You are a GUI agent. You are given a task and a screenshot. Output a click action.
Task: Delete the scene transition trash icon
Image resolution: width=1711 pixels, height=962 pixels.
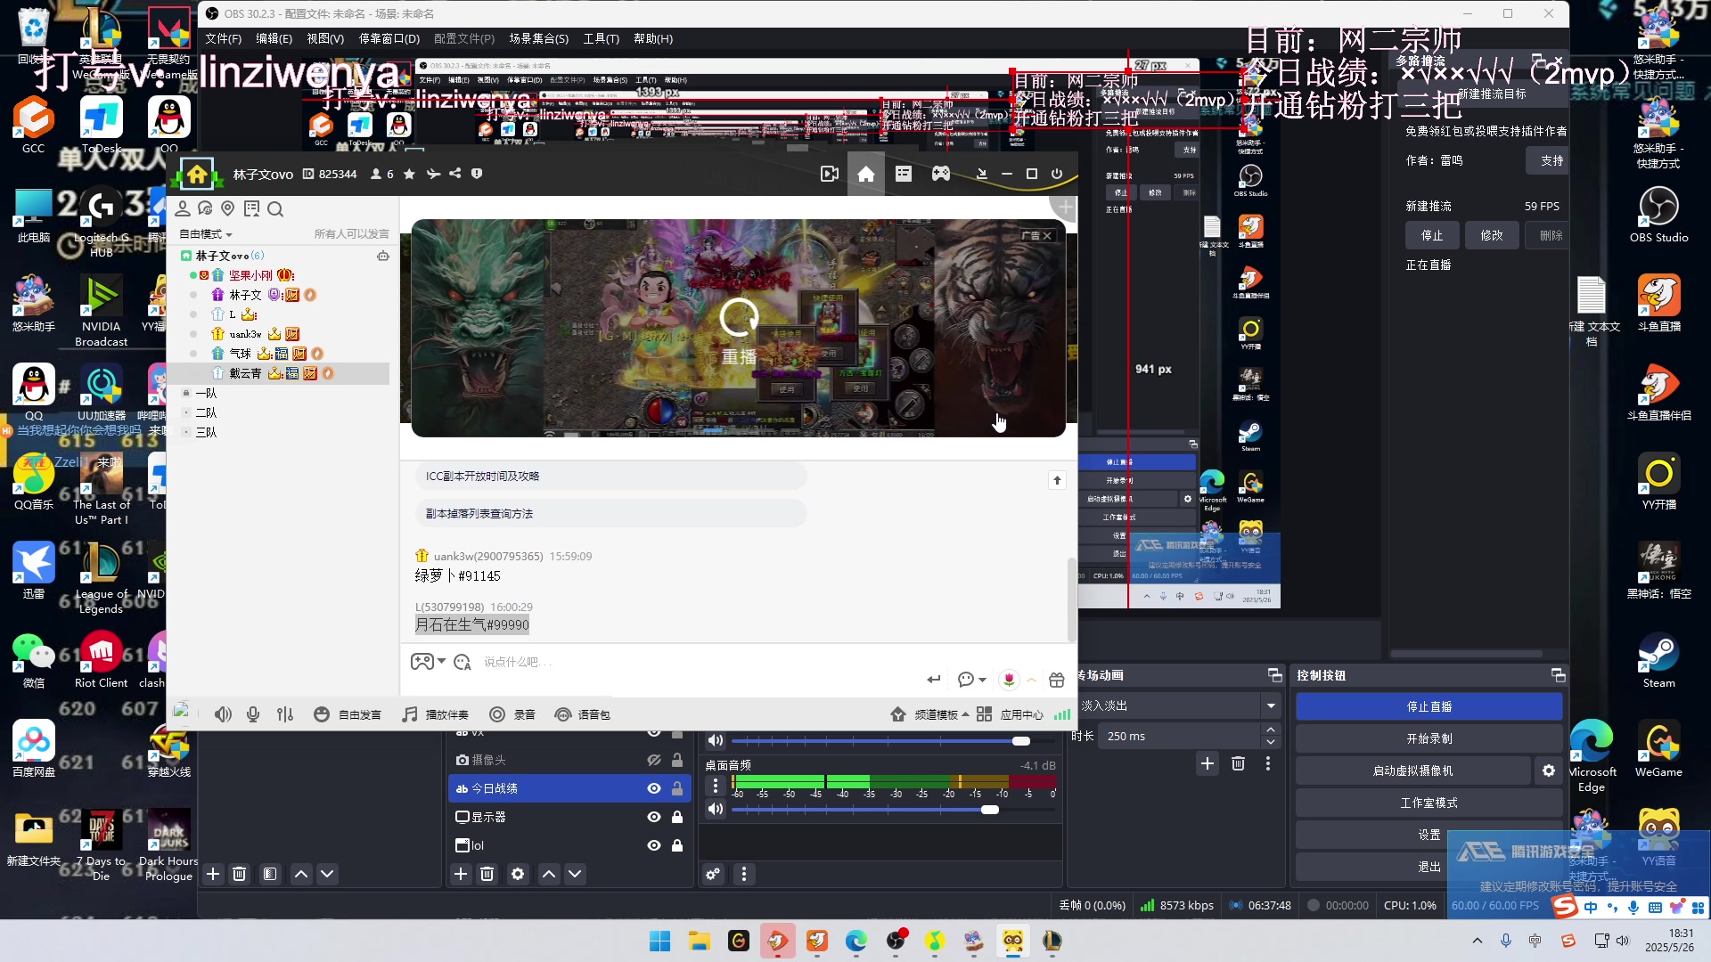(1238, 763)
